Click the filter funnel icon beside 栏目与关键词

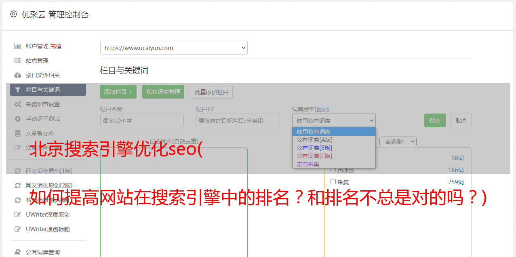click(17, 90)
